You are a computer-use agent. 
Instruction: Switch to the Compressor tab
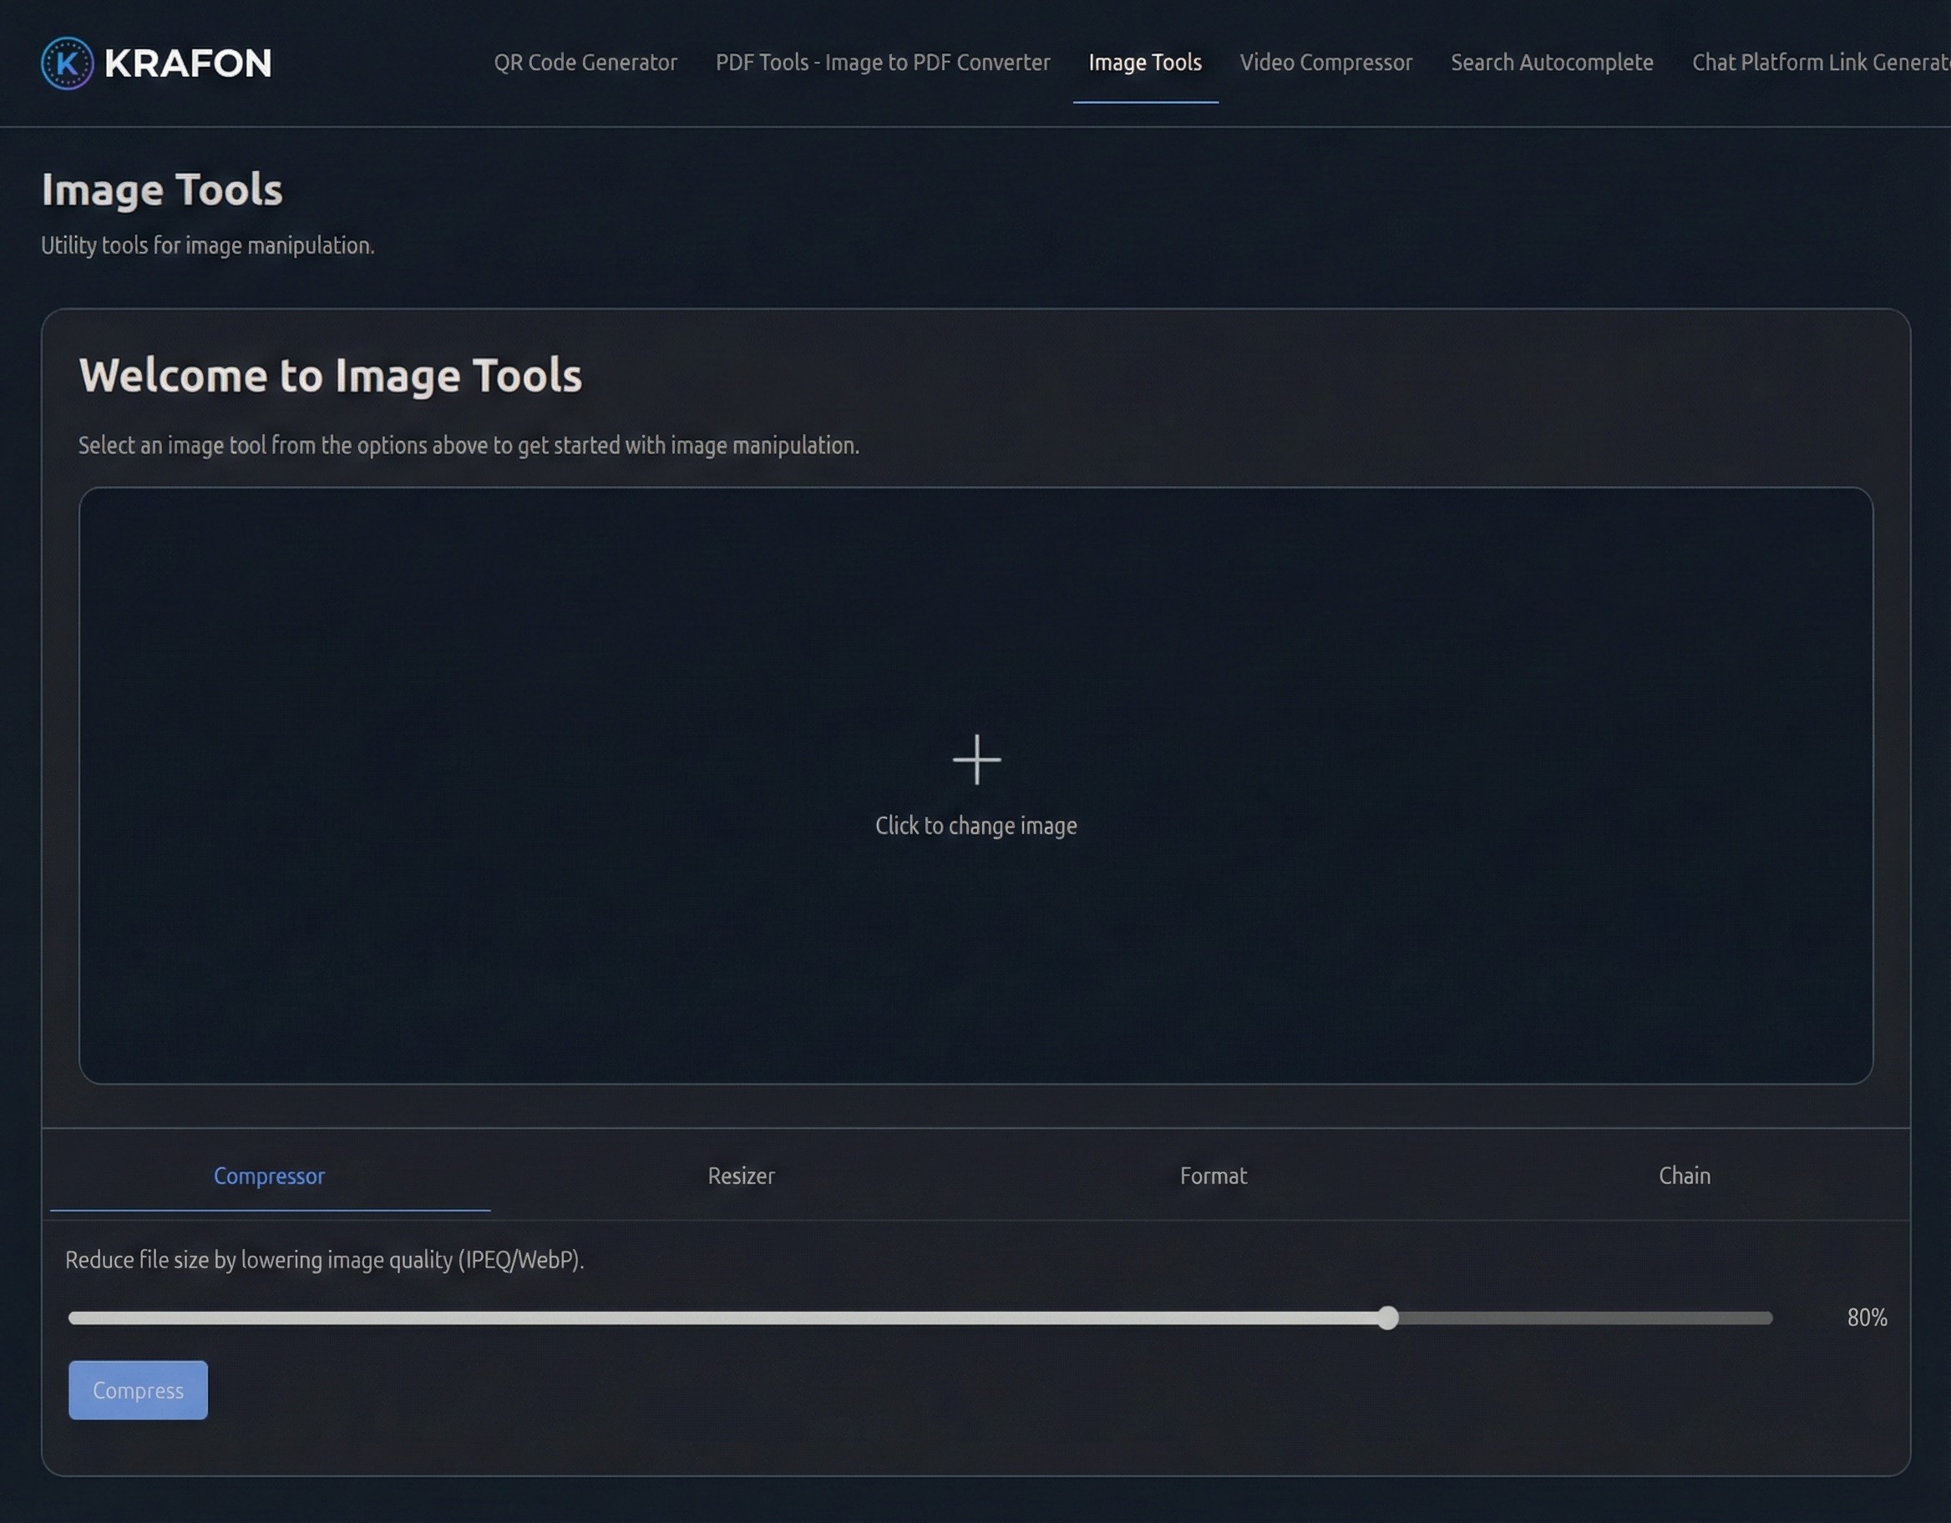coord(270,1176)
